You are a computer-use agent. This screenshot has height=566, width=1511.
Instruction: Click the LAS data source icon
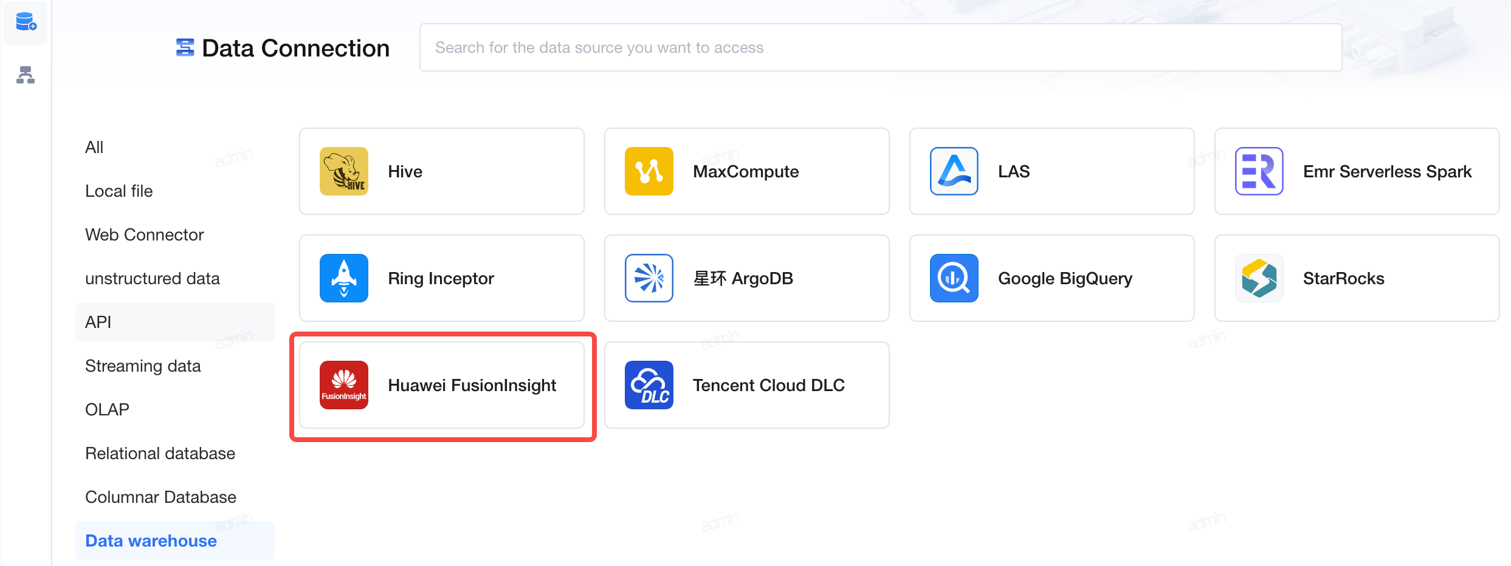(954, 171)
